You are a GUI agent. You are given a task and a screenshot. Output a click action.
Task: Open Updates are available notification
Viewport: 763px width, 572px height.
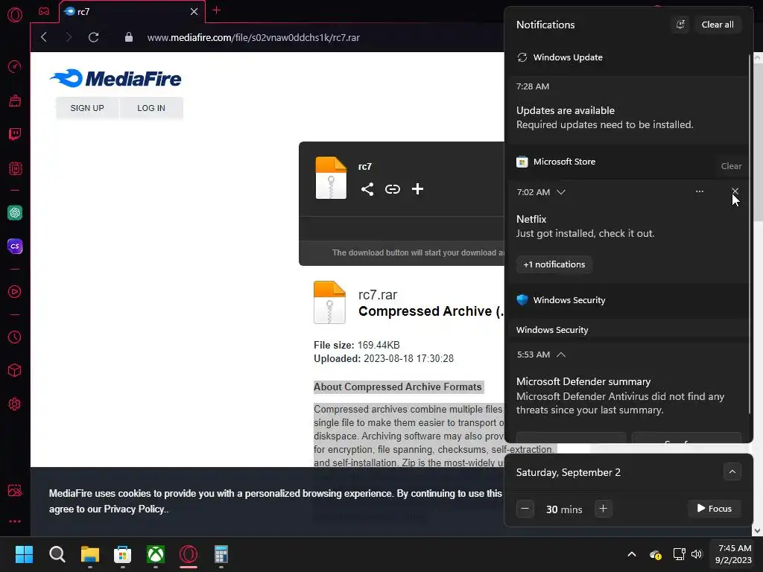pyautogui.click(x=627, y=110)
